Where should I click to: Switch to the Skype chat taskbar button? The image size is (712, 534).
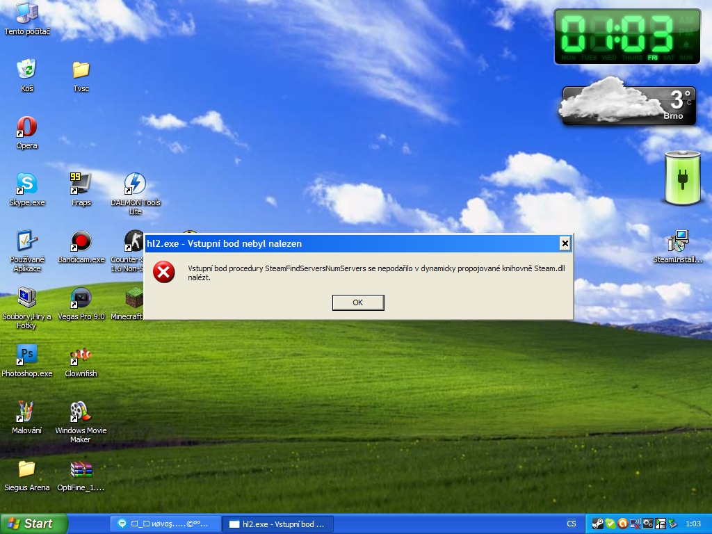pos(165,524)
